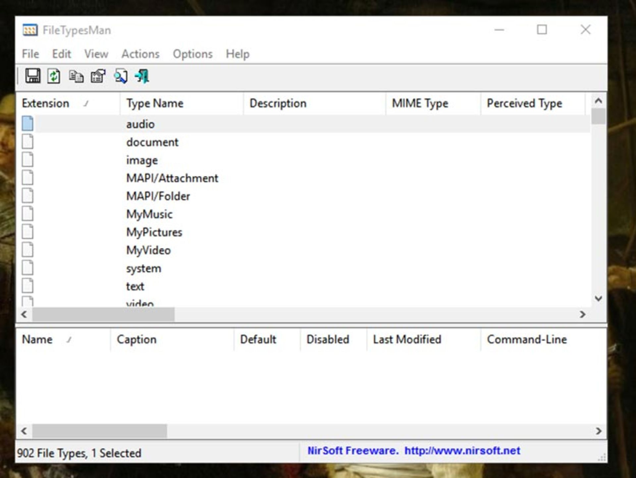
Task: Click the Exit toolbar icon
Action: 142,76
